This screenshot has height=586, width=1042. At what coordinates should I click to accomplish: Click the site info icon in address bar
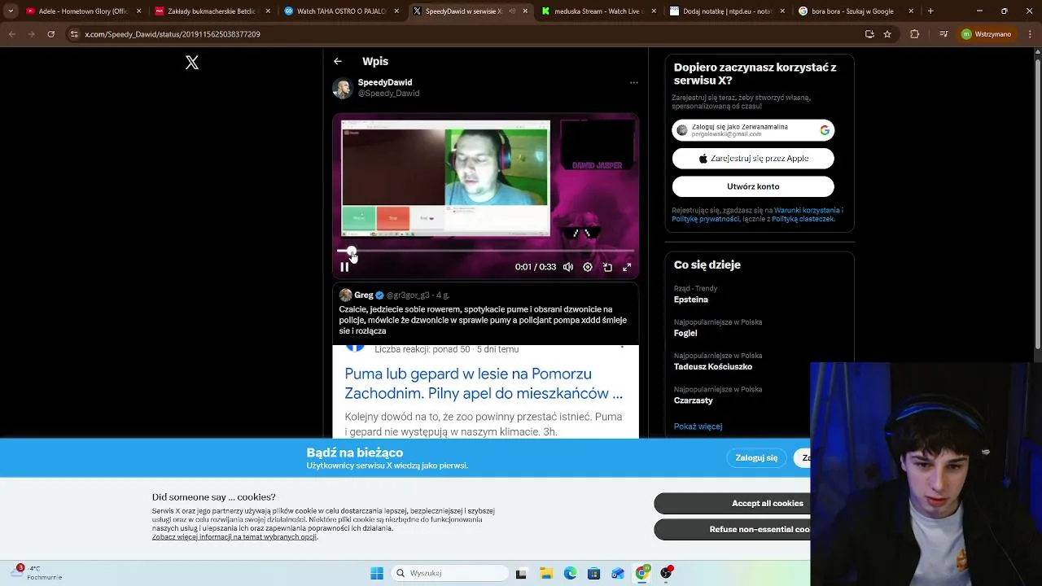coord(74,34)
